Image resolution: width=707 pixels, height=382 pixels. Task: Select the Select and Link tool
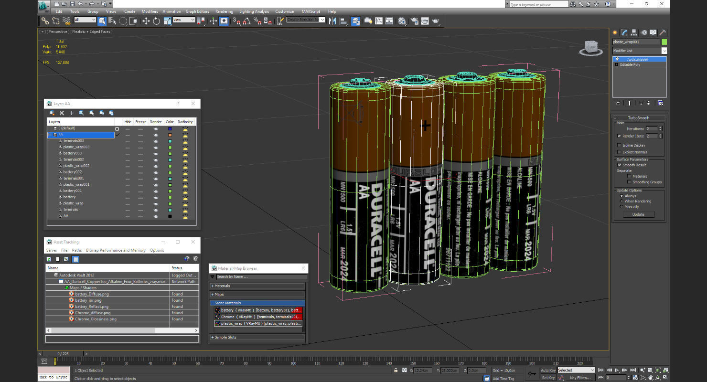pyautogui.click(x=45, y=21)
